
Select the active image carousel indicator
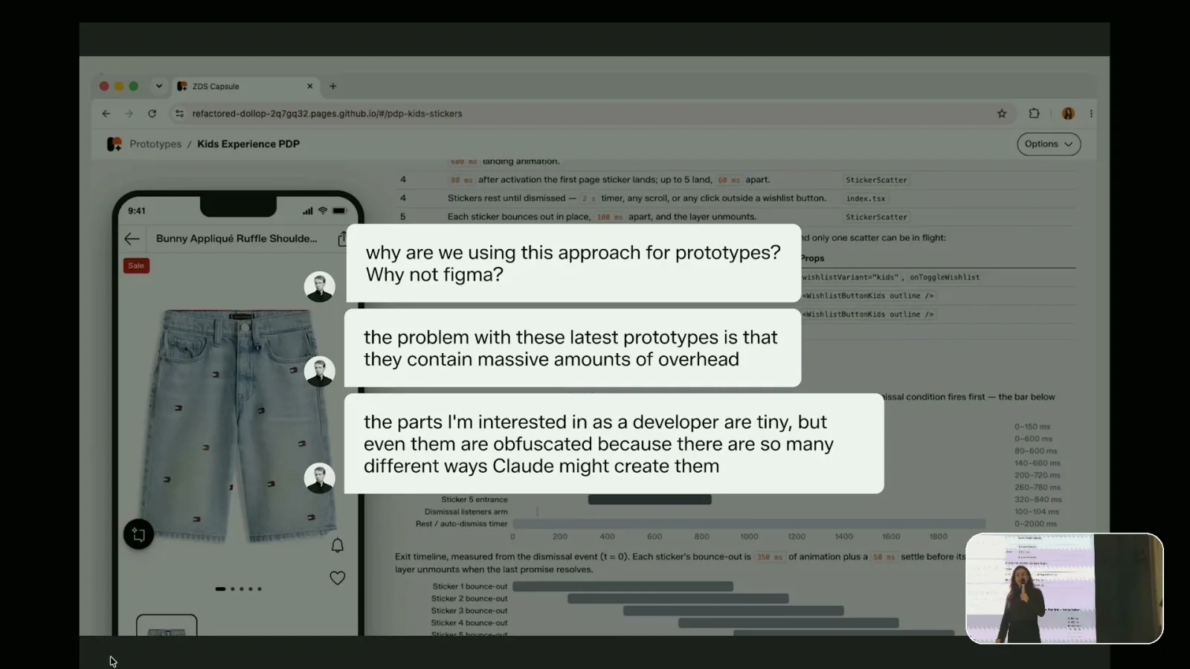(220, 589)
